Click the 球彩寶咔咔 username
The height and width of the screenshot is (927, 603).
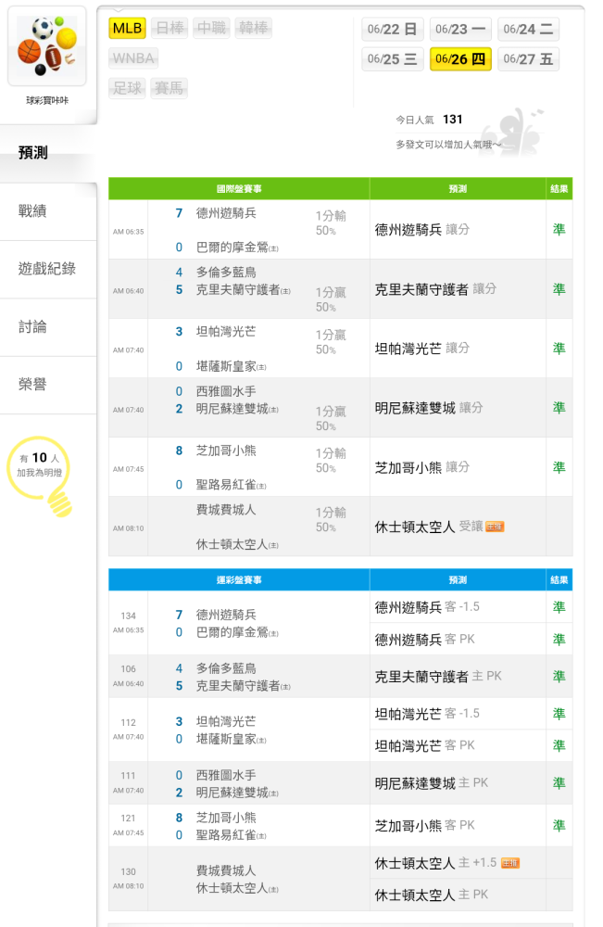47,100
